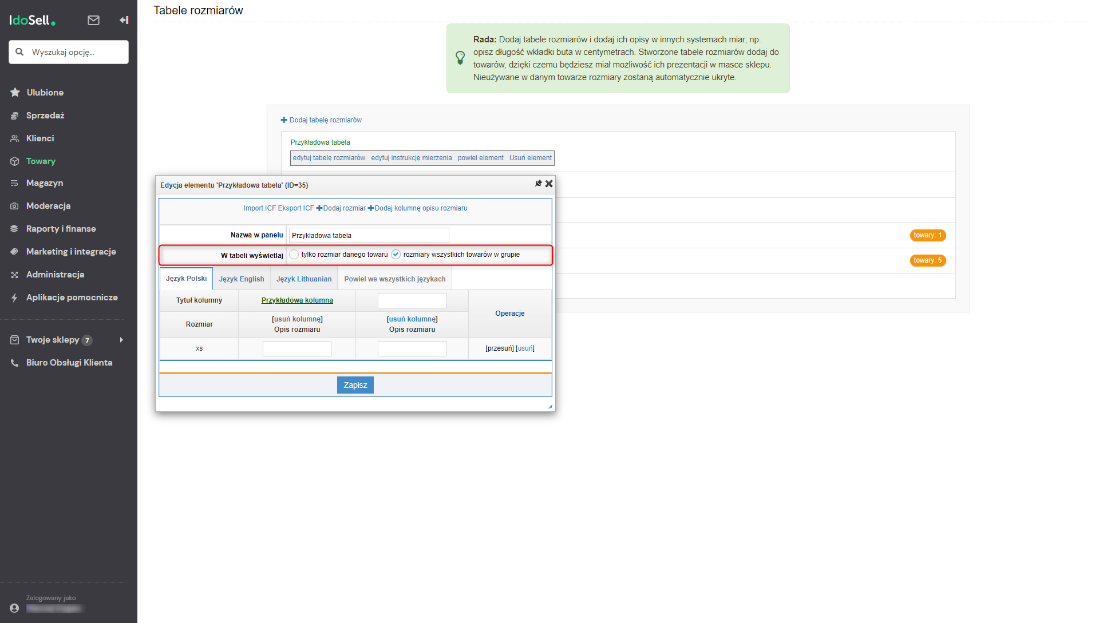
Task: Click the Magazyn sidebar icon
Action: tap(15, 183)
